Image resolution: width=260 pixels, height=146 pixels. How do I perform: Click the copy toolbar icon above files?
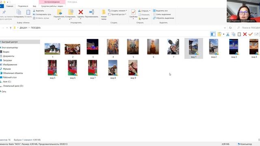234,34
